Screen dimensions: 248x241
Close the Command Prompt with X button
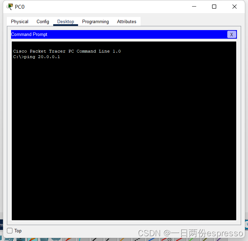pos(231,35)
